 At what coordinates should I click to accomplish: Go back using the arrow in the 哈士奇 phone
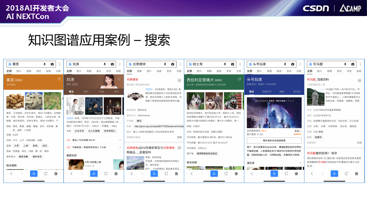click(x=192, y=174)
